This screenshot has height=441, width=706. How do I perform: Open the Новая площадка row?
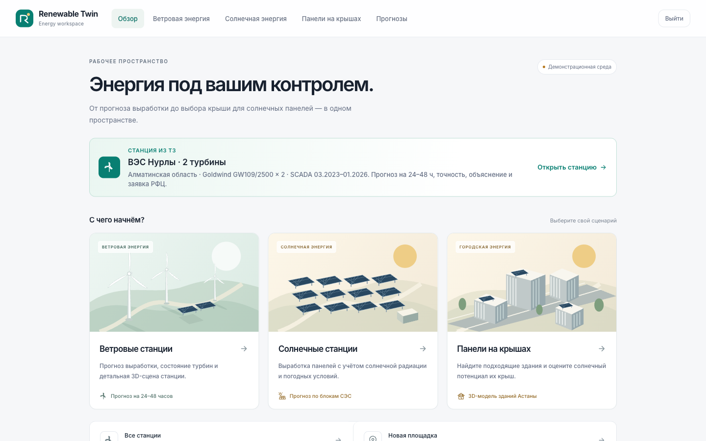484,432
